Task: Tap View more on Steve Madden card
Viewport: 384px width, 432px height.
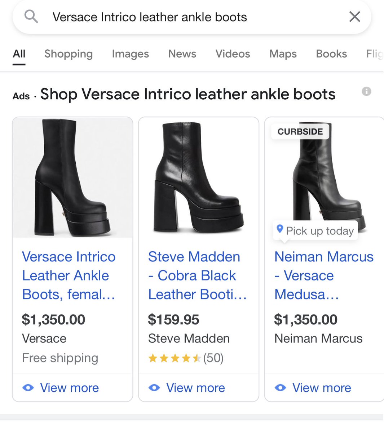Action: click(195, 388)
